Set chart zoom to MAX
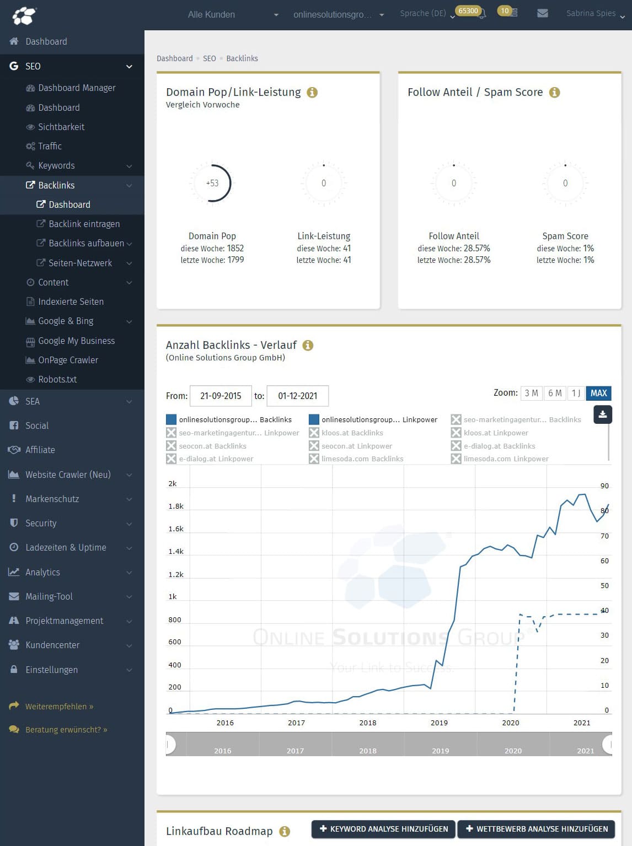The width and height of the screenshot is (632, 846). [599, 393]
